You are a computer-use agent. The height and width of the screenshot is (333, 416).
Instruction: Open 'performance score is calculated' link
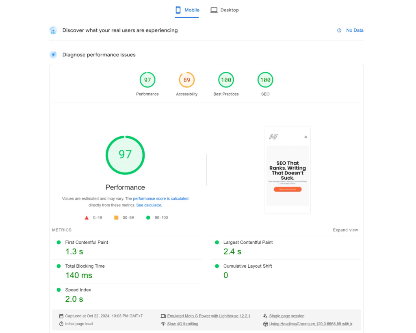[x=161, y=199]
